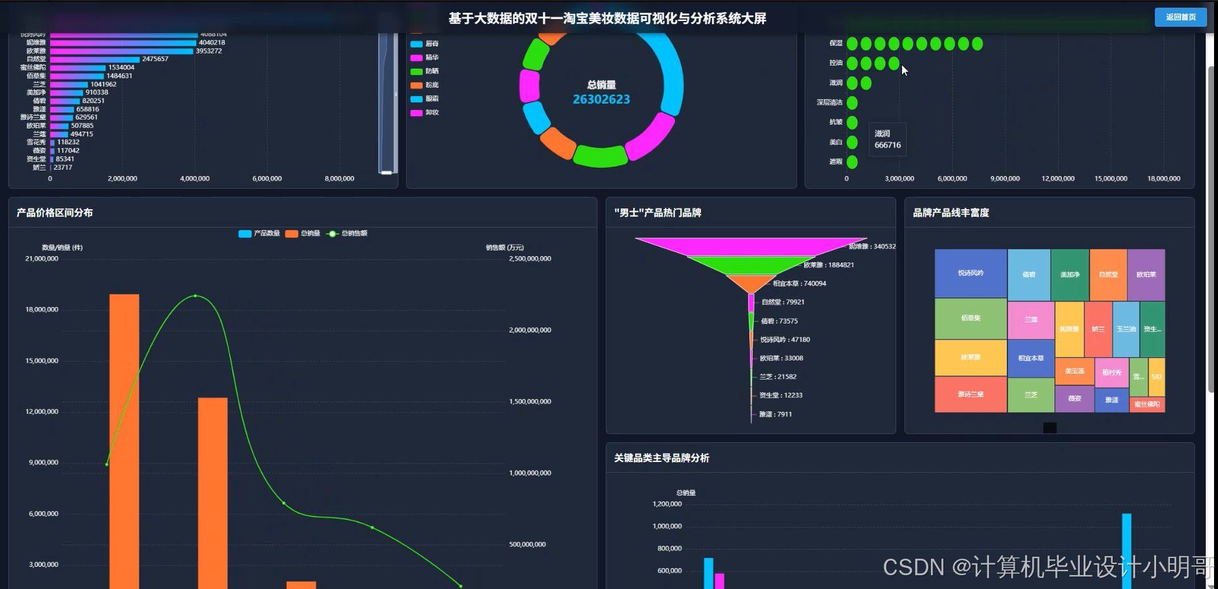The height and width of the screenshot is (589, 1218).
Task: Click the tallest orange bar in price chart
Action: pos(124,442)
